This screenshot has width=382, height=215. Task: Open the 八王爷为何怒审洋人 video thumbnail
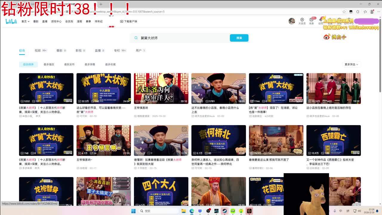(x=161, y=88)
